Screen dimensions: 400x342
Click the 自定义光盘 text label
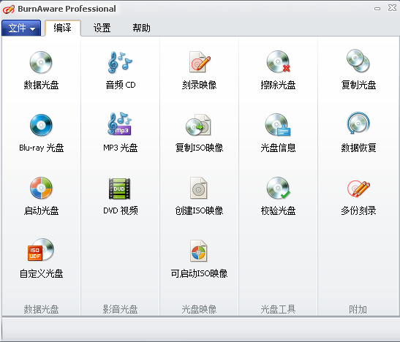[42, 274]
